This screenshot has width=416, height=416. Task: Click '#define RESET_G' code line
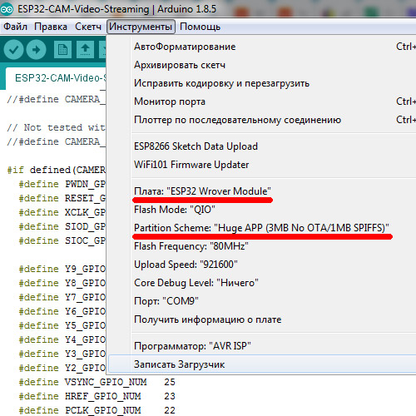coord(62,198)
